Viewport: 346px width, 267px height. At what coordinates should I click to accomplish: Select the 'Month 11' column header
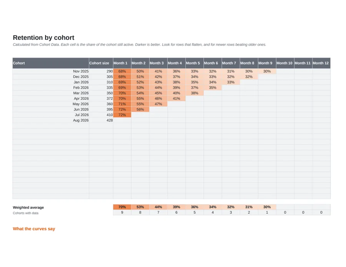(303, 63)
